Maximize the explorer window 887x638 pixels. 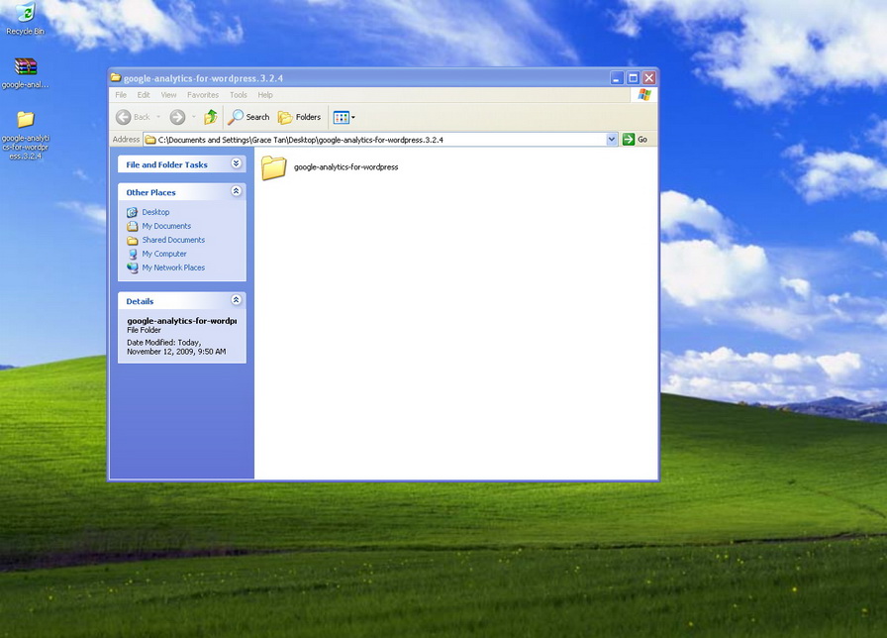coord(633,77)
